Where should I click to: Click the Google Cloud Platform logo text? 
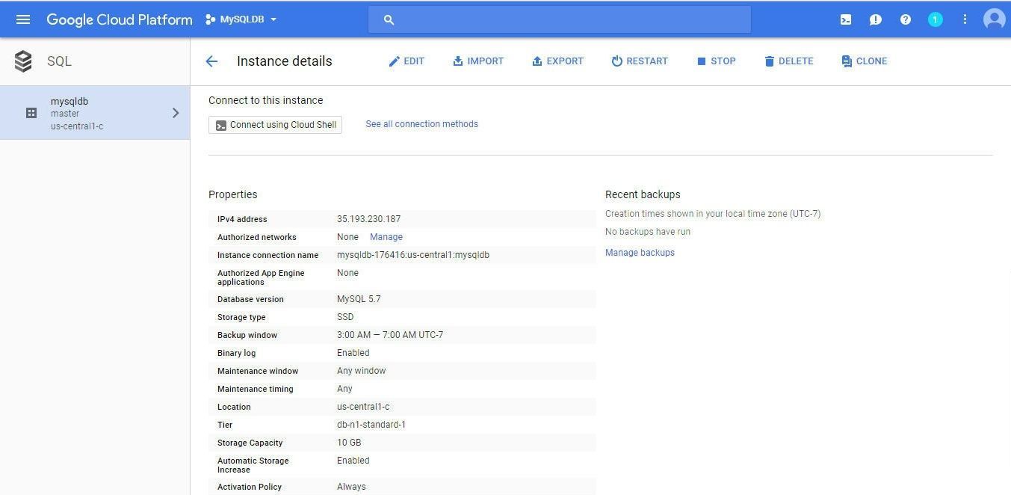point(120,20)
